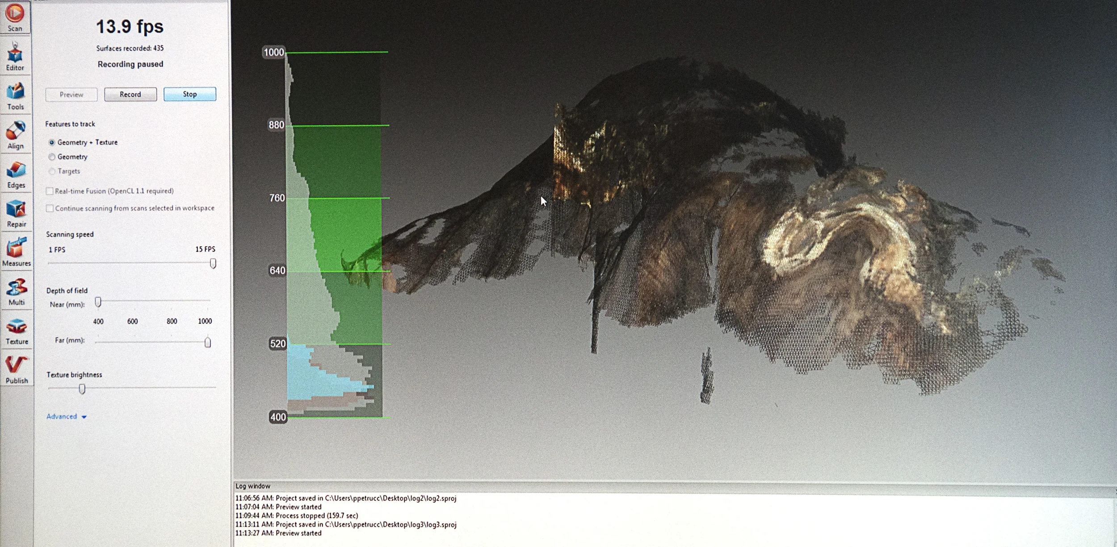The width and height of the screenshot is (1117, 547).
Task: Click the 'Project saved in ...log2.sproj' log entry
Action: click(346, 498)
